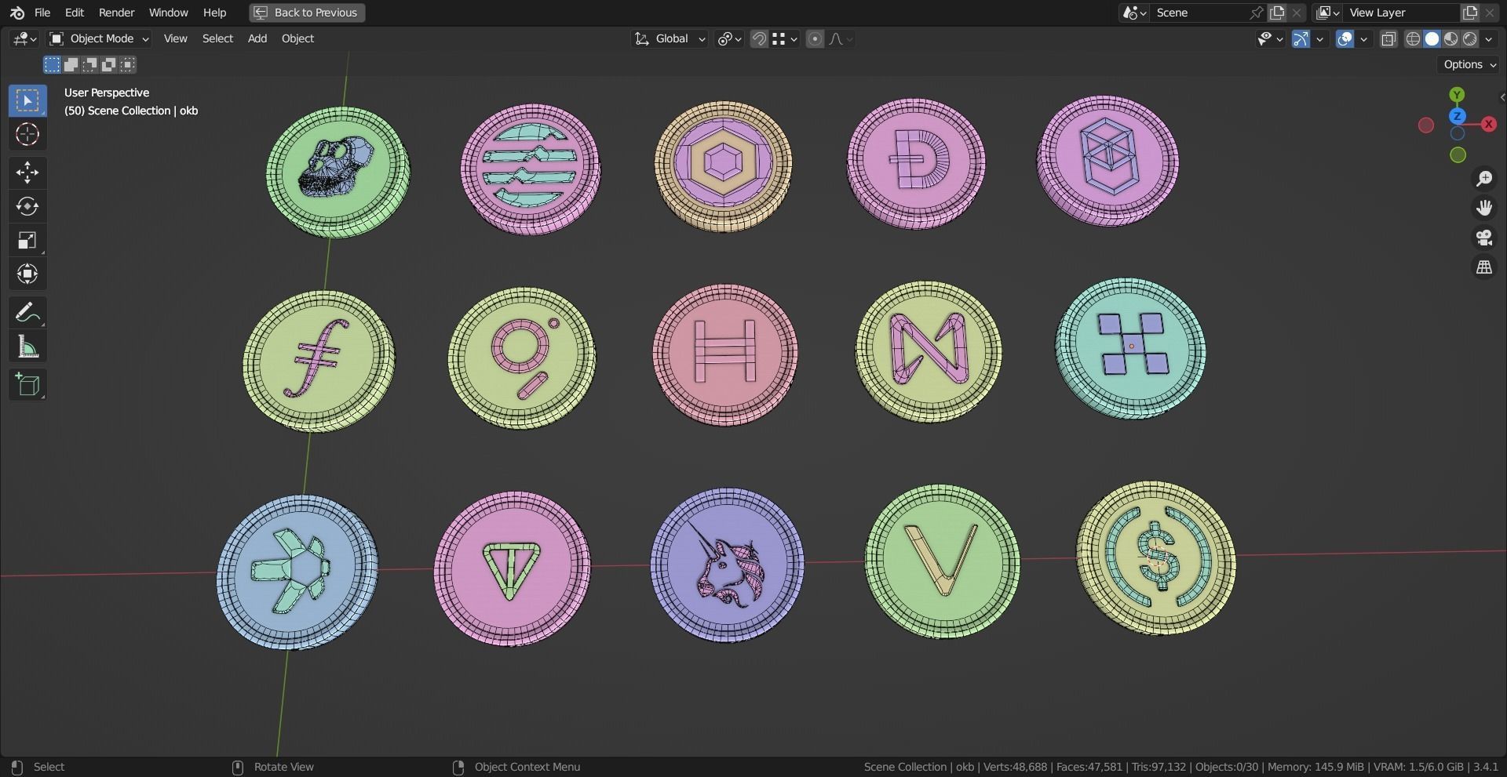Open overlay options dropdown arrow

(1364, 38)
